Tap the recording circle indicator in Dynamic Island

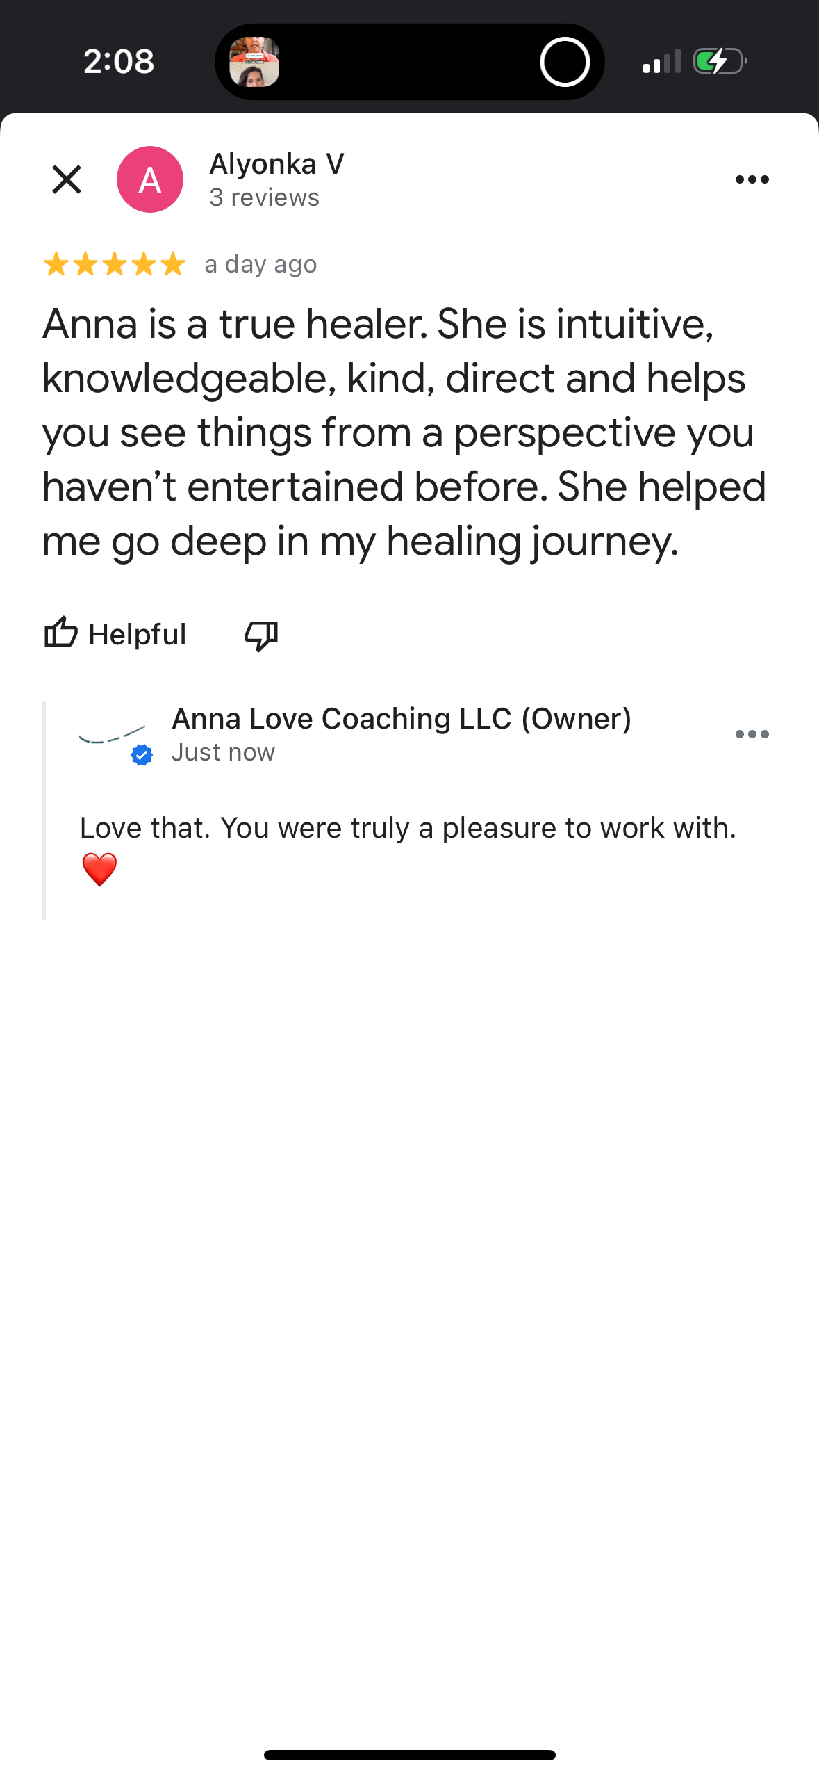(x=565, y=62)
